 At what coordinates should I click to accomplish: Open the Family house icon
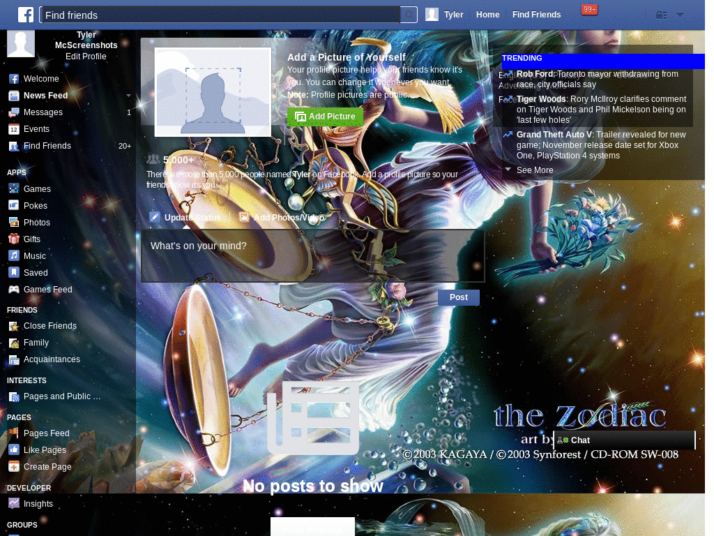tap(14, 343)
